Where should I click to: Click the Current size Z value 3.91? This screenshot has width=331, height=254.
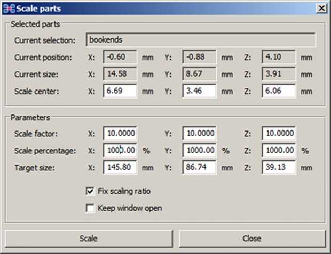pos(279,74)
